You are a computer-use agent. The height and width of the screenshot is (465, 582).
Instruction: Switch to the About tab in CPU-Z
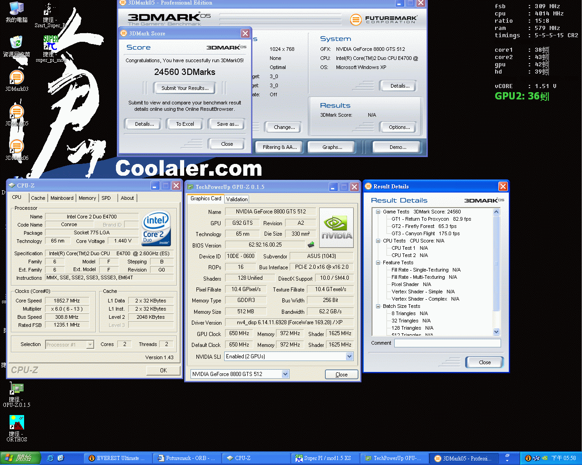[127, 198]
